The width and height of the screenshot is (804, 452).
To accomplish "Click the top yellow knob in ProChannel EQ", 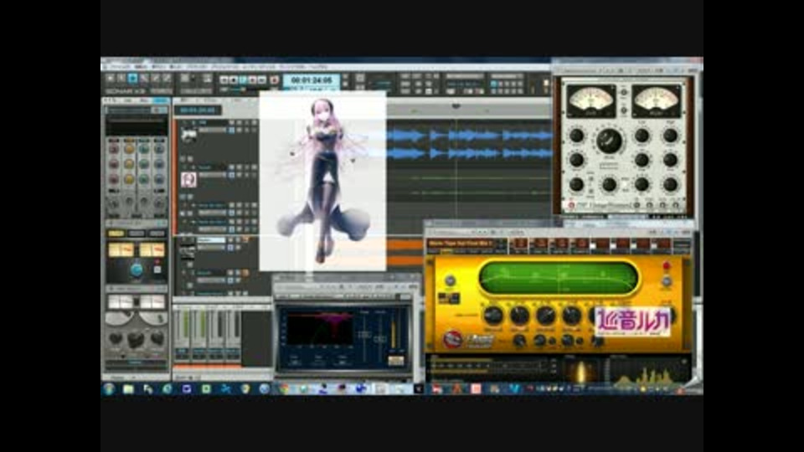I will 129,149.
